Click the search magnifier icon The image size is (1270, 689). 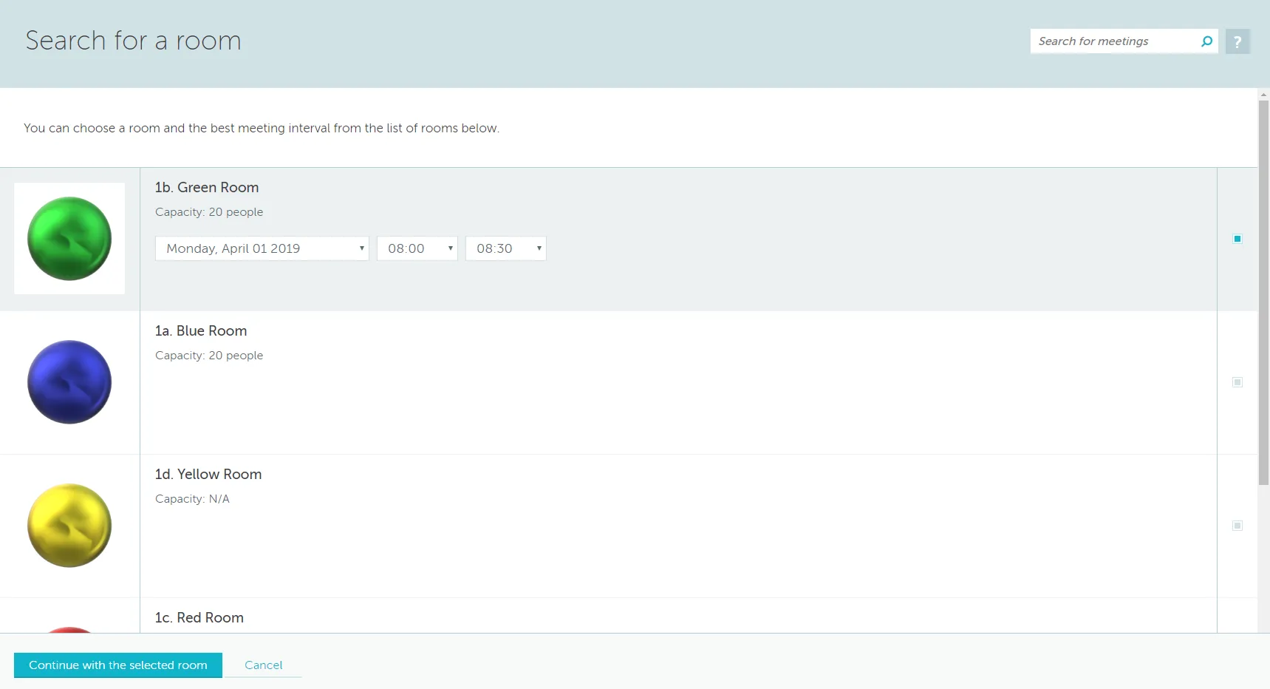point(1206,41)
